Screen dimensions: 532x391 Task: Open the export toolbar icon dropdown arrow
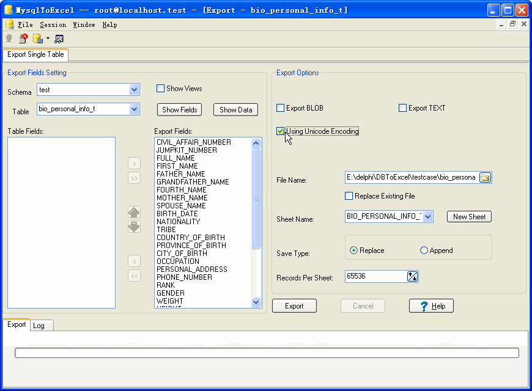coord(48,38)
